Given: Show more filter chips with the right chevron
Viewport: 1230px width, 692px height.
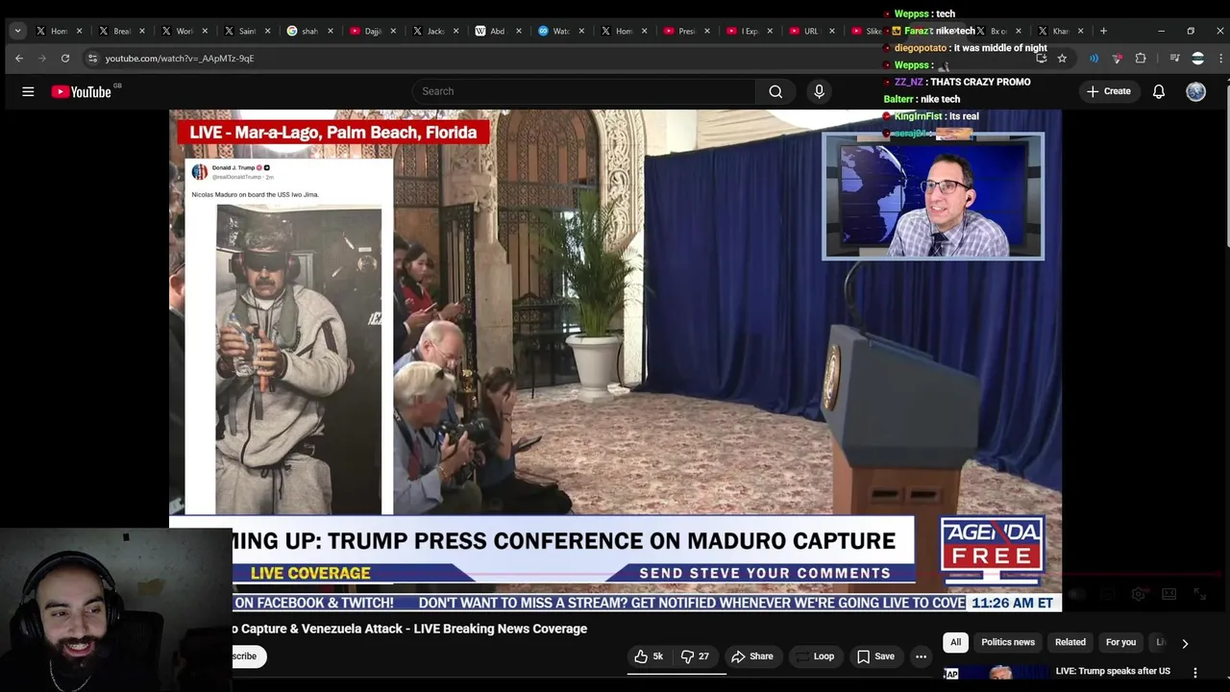Looking at the screenshot, I should 1185,643.
